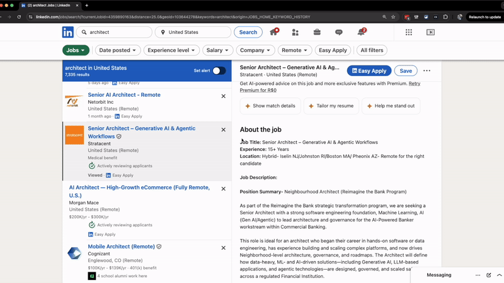Open the For Business apps grid icon

408,32
